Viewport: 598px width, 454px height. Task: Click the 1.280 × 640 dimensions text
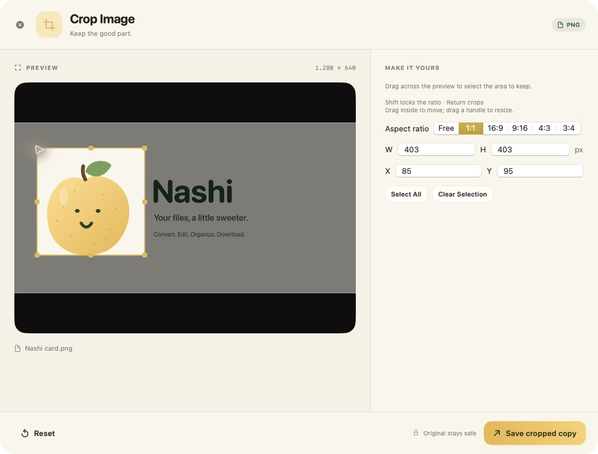coord(335,68)
